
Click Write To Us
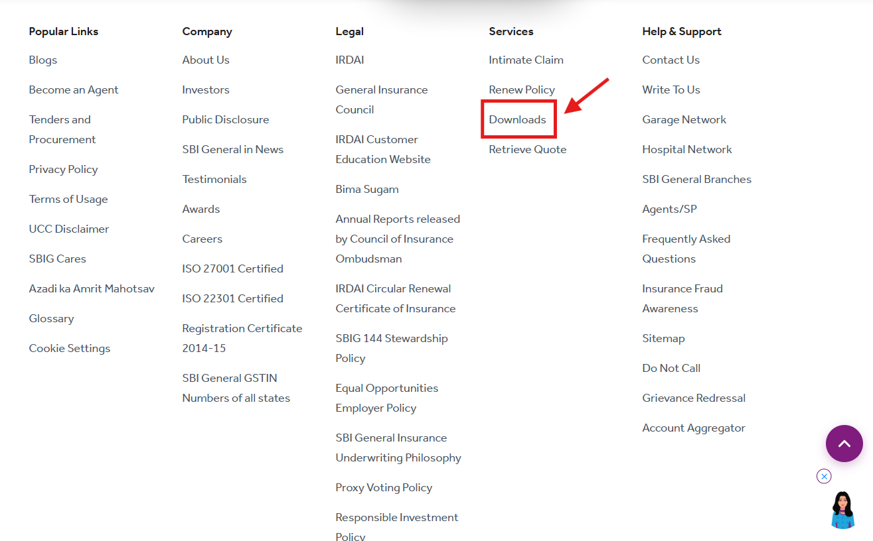[671, 90]
